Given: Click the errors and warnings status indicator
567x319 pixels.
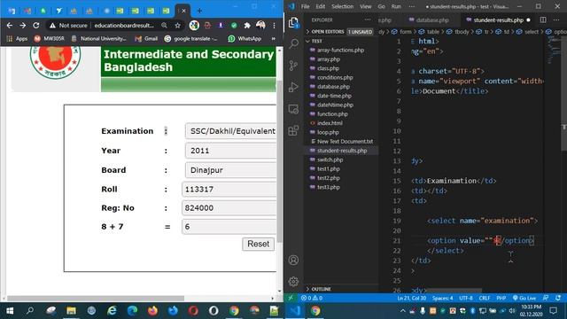Looking at the screenshot, I should (311, 298).
